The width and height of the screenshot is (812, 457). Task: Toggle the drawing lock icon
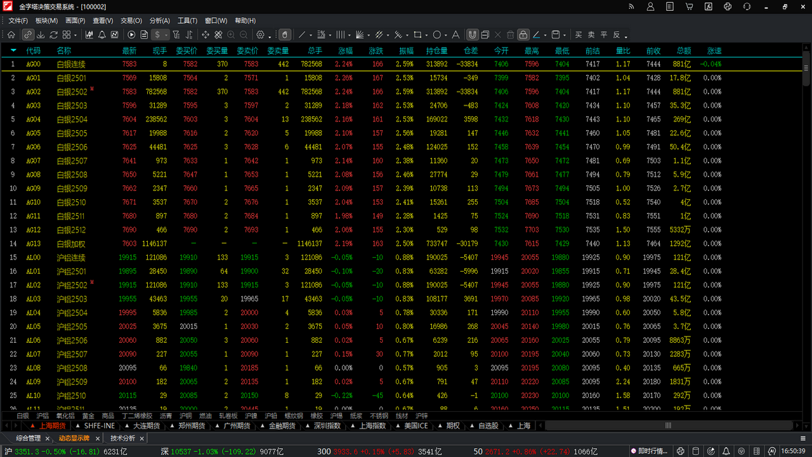(x=523, y=35)
